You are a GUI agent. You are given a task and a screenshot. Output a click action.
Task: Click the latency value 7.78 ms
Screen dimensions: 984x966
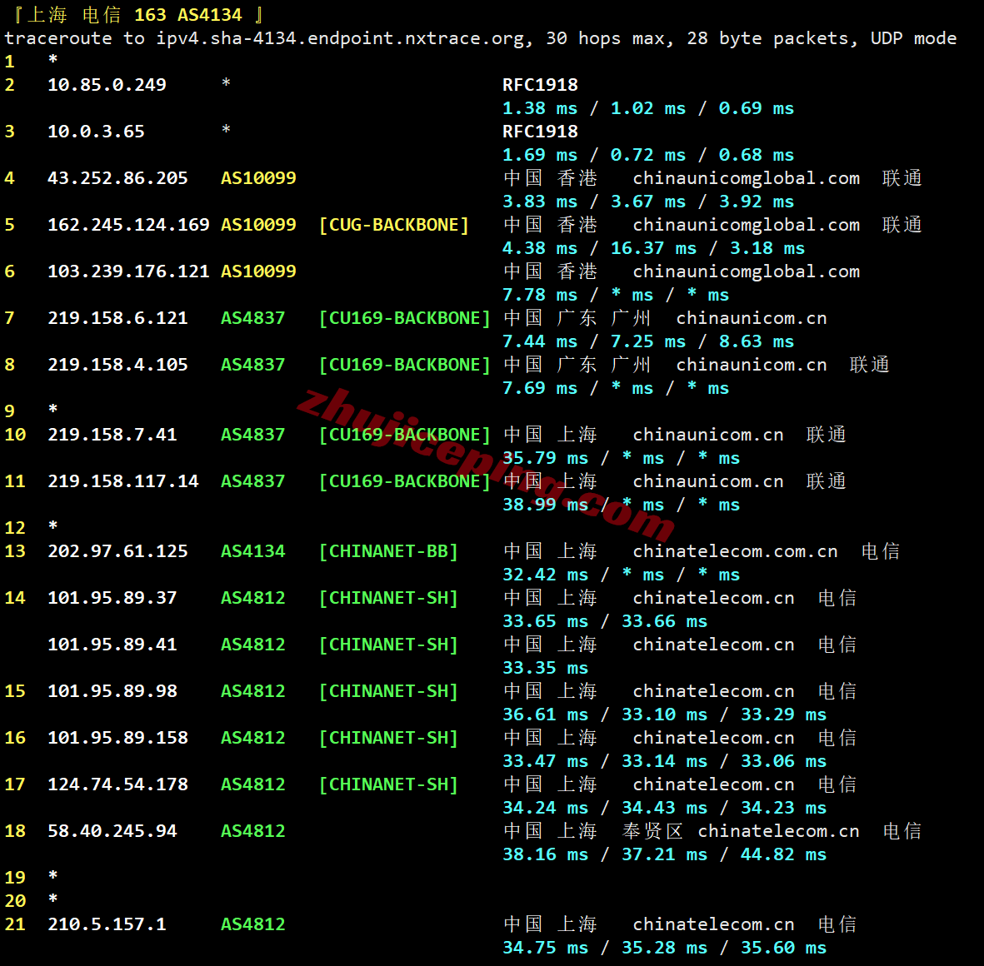pyautogui.click(x=540, y=295)
